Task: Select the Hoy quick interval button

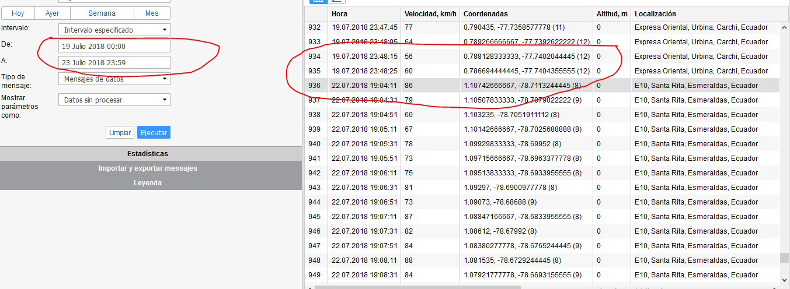Action: pyautogui.click(x=18, y=13)
